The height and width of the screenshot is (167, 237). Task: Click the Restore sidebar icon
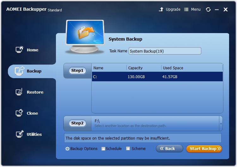tap(20, 92)
